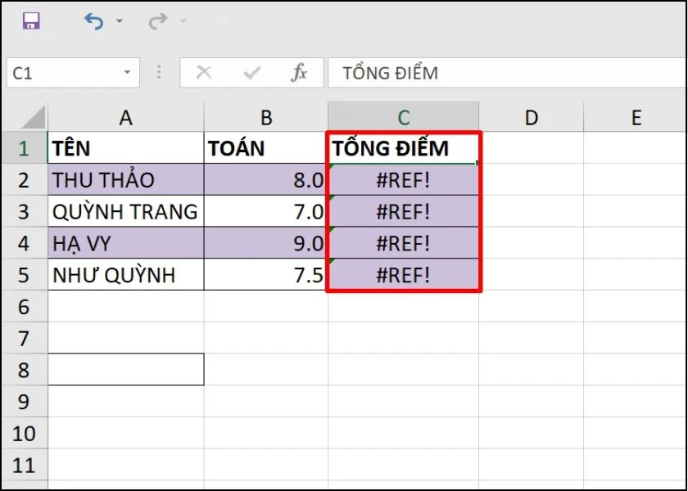The image size is (688, 491).
Task: Open the Redo history dropdown arrow
Action: [183, 20]
